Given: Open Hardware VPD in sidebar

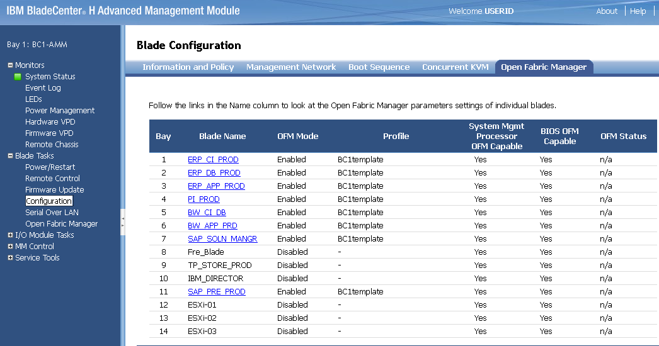Looking at the screenshot, I should (x=50, y=122).
